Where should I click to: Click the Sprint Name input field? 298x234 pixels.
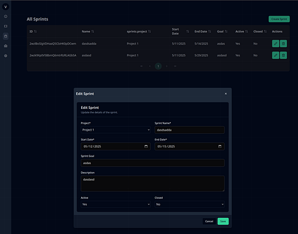pyautogui.click(x=189, y=130)
